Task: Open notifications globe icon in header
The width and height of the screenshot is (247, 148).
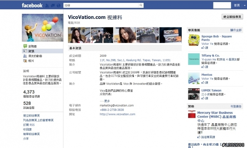Action: (58, 5)
